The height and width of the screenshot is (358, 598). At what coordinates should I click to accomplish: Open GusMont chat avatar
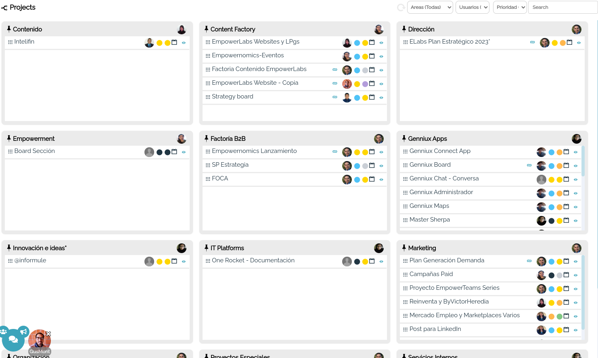coord(40,340)
